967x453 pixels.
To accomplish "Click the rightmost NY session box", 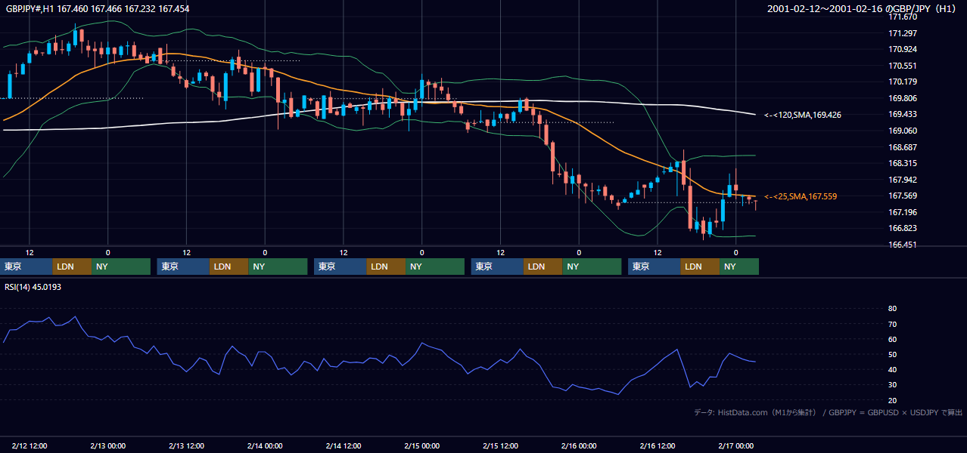I will pos(738,267).
